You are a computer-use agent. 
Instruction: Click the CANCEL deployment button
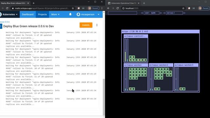[x=86, y=25]
